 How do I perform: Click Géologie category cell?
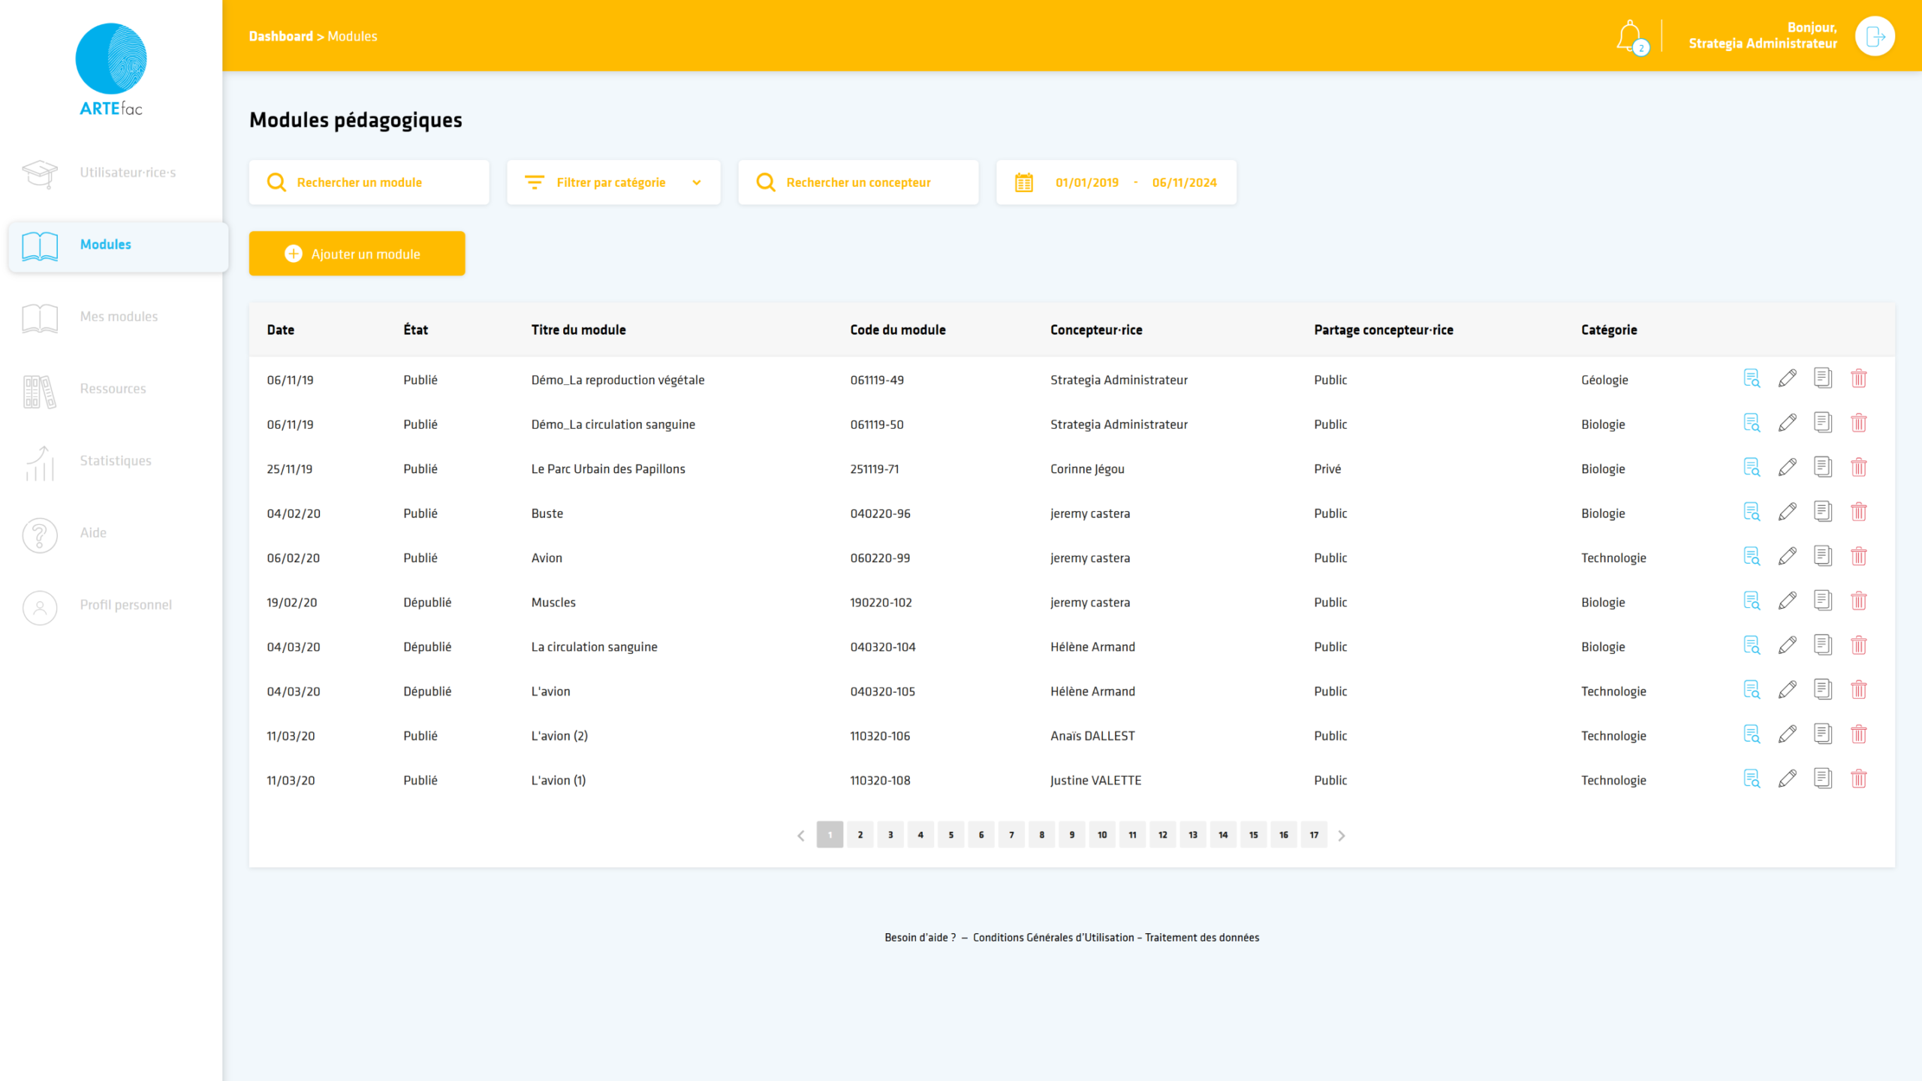[1604, 380]
